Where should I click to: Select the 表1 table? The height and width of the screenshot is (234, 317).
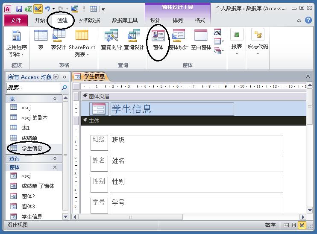click(34, 128)
